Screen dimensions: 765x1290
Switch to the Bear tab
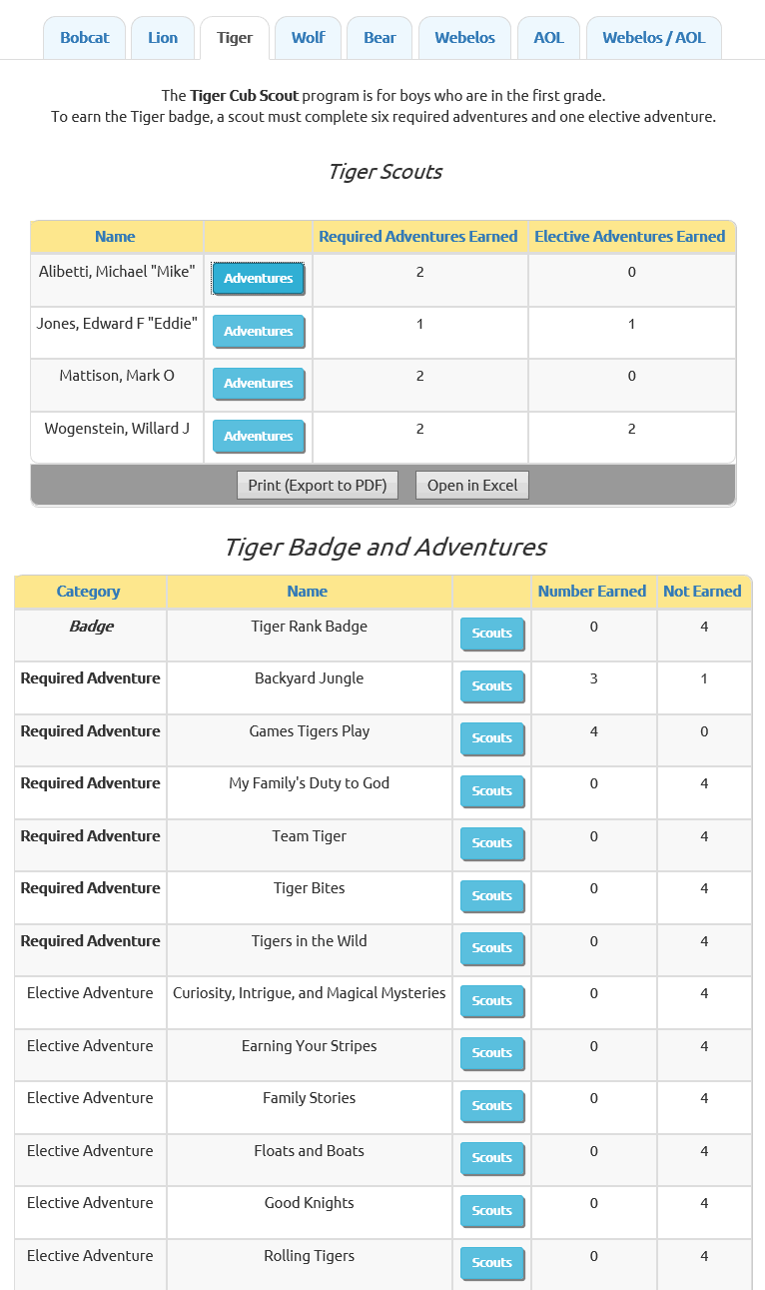pos(380,37)
